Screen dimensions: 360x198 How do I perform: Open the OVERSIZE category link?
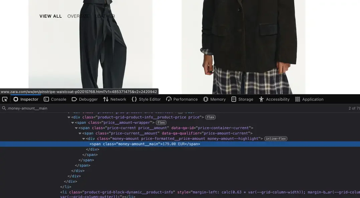78,16
